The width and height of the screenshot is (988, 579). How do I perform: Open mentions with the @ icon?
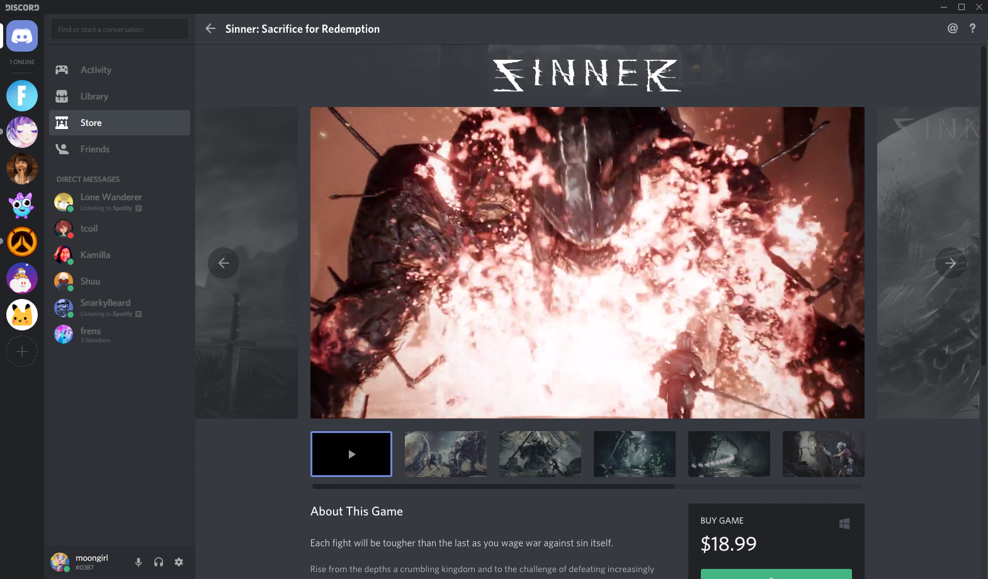(952, 28)
